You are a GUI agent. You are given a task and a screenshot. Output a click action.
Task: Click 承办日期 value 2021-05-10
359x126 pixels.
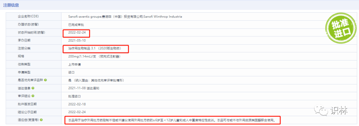pyautogui.click(x=77, y=40)
